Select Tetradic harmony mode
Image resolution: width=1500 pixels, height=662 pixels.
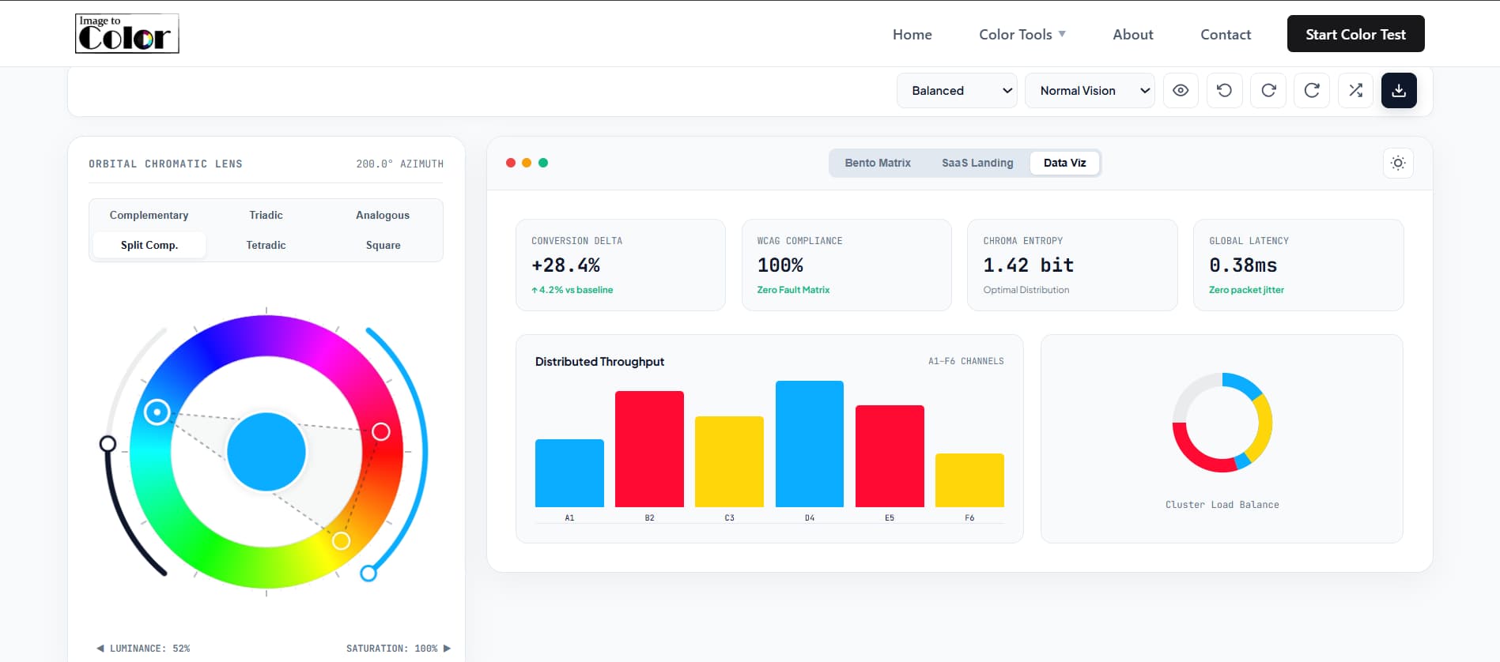tap(266, 245)
